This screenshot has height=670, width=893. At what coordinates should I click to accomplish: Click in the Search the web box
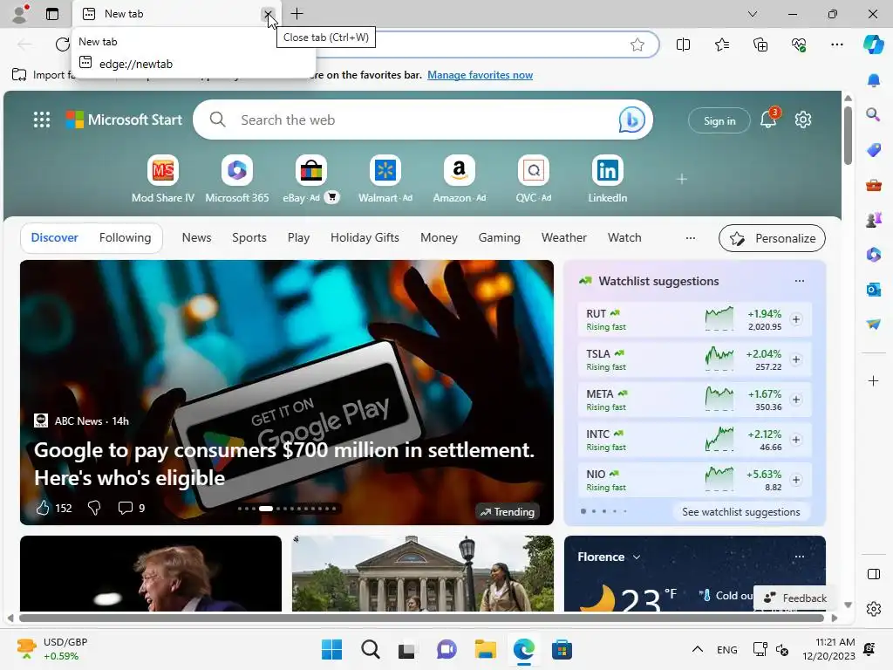423,120
